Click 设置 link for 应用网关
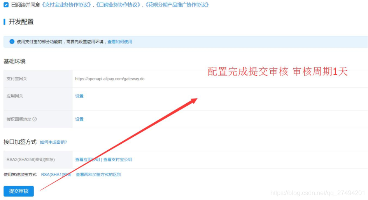The image size is (368, 200). [x=79, y=96]
